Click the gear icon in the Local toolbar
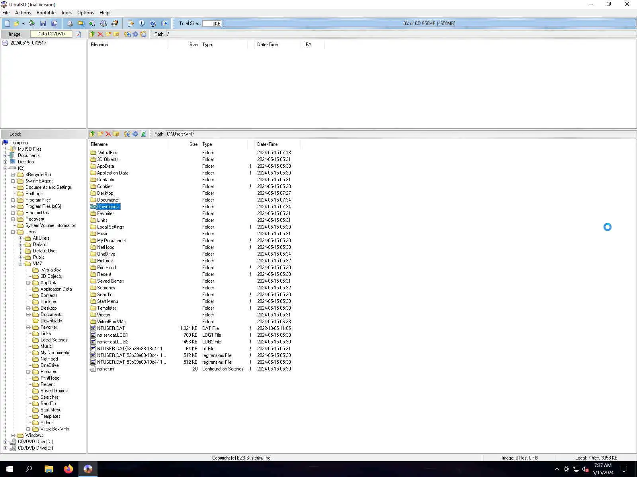This screenshot has width=637, height=477. 135,134
